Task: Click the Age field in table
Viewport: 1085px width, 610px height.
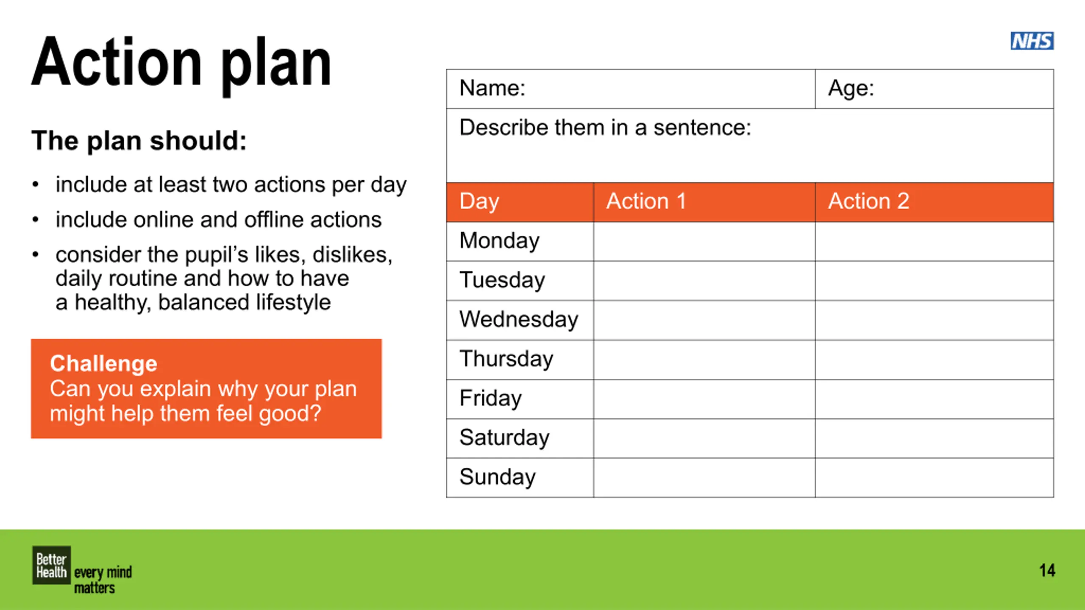Action: [934, 89]
